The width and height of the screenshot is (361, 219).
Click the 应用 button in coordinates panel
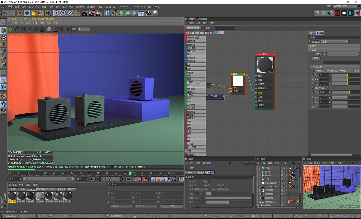(x=172, y=206)
